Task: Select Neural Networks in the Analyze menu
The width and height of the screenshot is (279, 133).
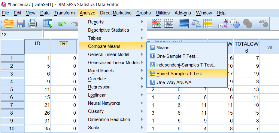Action: 112,103
